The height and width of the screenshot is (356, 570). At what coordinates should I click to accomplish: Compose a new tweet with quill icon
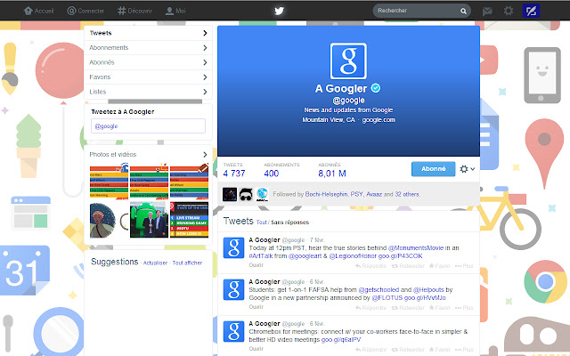coord(531,11)
